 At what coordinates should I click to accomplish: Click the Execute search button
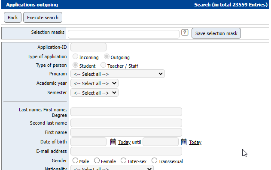(43, 18)
